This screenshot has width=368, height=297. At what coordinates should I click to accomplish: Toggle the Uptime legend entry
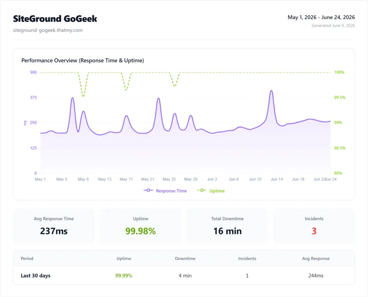211,191
